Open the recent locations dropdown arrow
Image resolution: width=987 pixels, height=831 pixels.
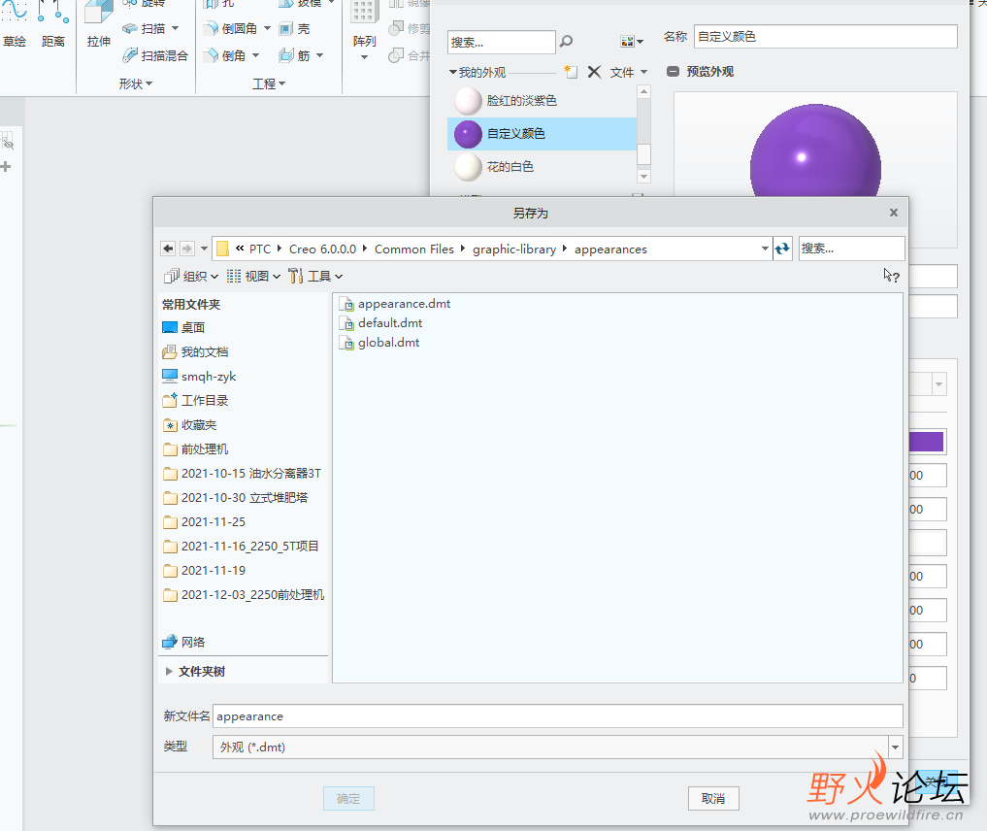click(204, 249)
